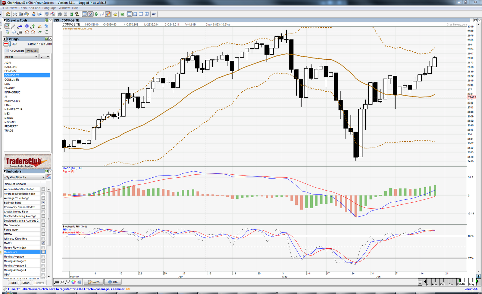Open the System Default indicator template dropdown
This screenshot has height=294, width=482.
coord(24,177)
